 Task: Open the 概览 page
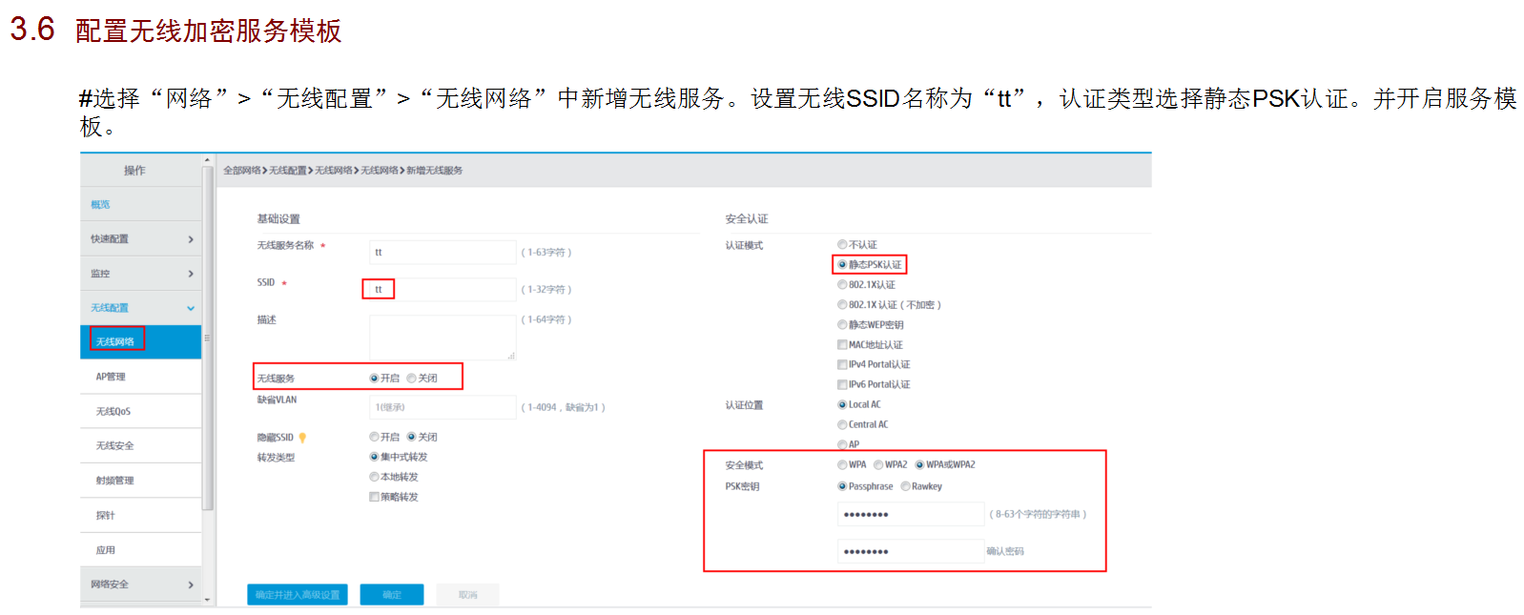100,205
